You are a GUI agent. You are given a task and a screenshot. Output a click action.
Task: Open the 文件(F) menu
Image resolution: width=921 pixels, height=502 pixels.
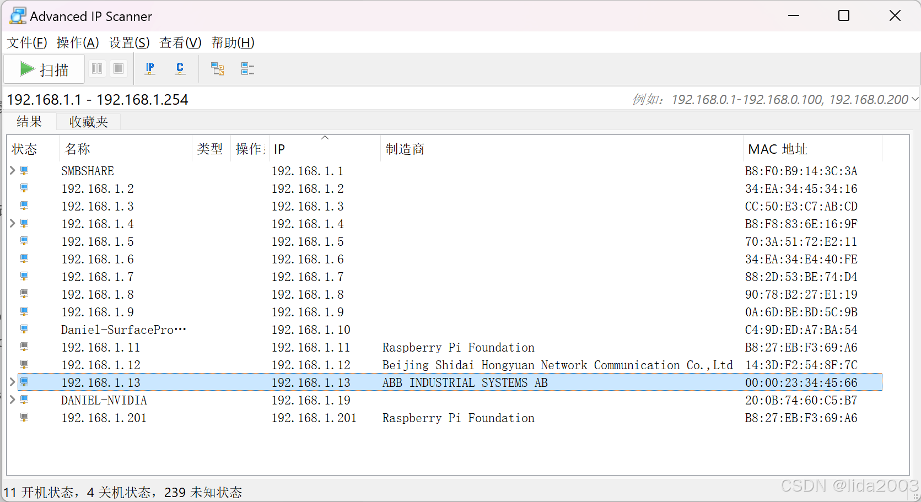[x=27, y=42]
